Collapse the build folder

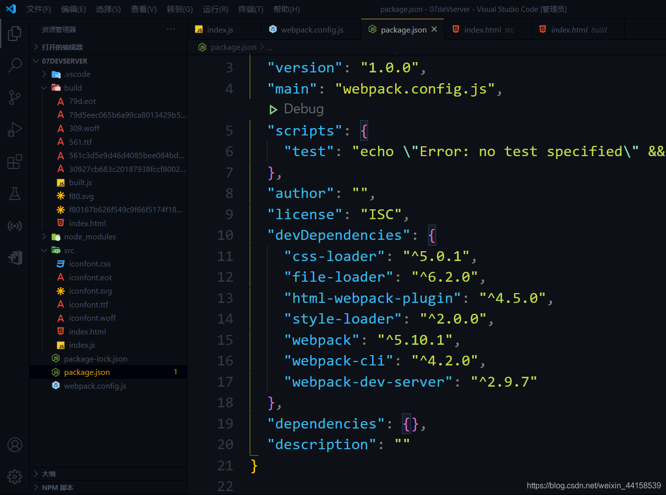point(109,88)
